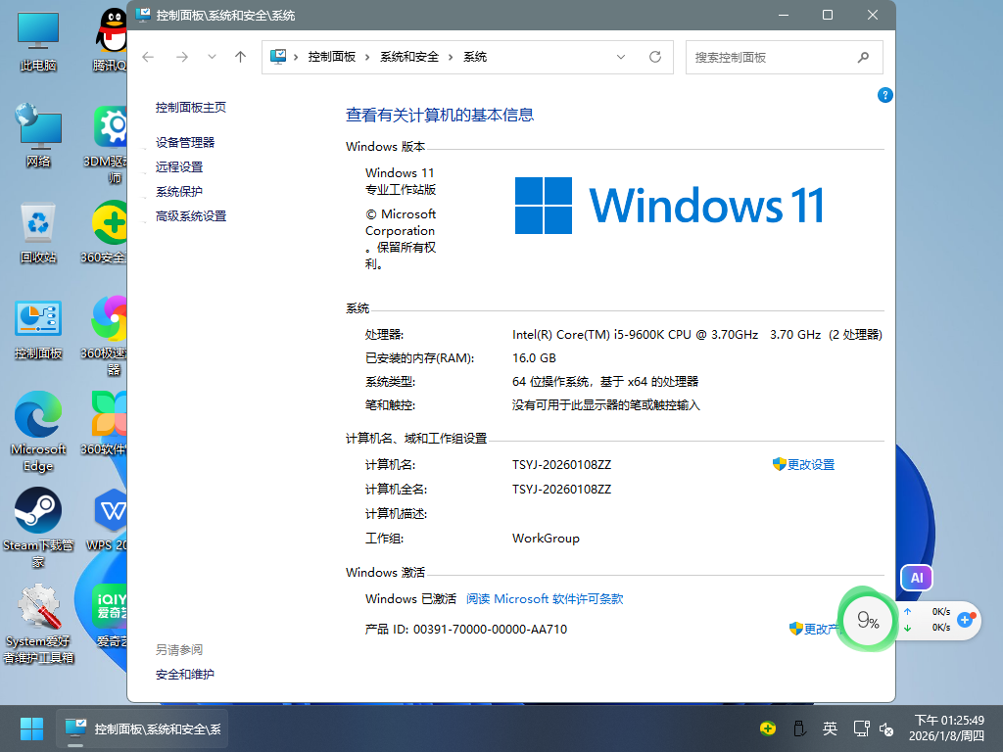This screenshot has width=1003, height=752.
Task: Expand the address bar history dropdown
Action: [621, 57]
